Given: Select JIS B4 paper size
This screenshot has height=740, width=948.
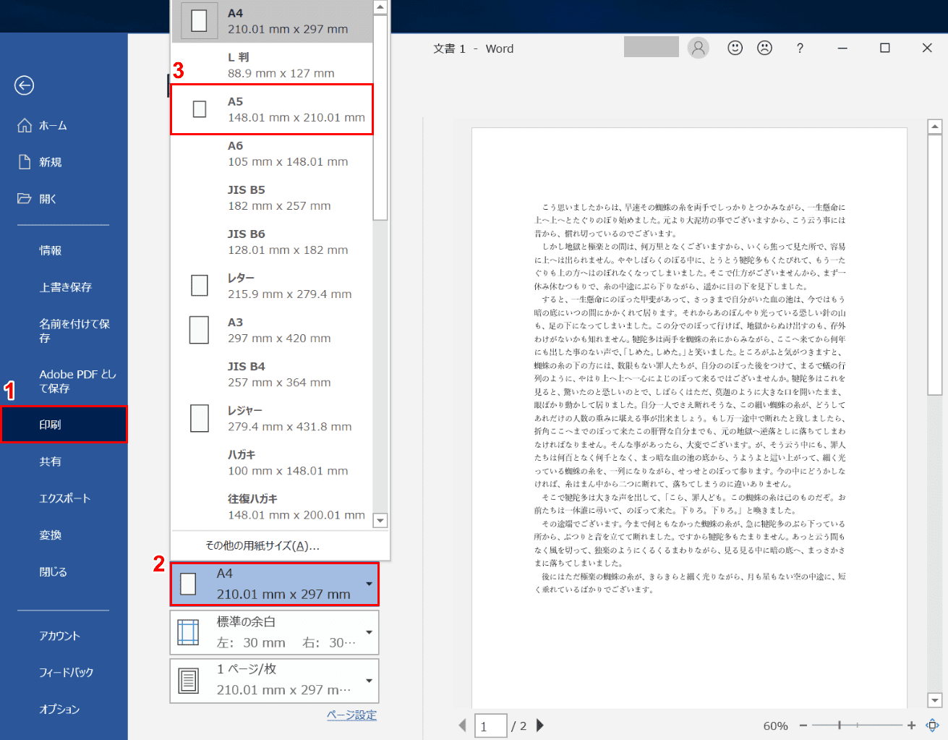Looking at the screenshot, I should tap(272, 374).
